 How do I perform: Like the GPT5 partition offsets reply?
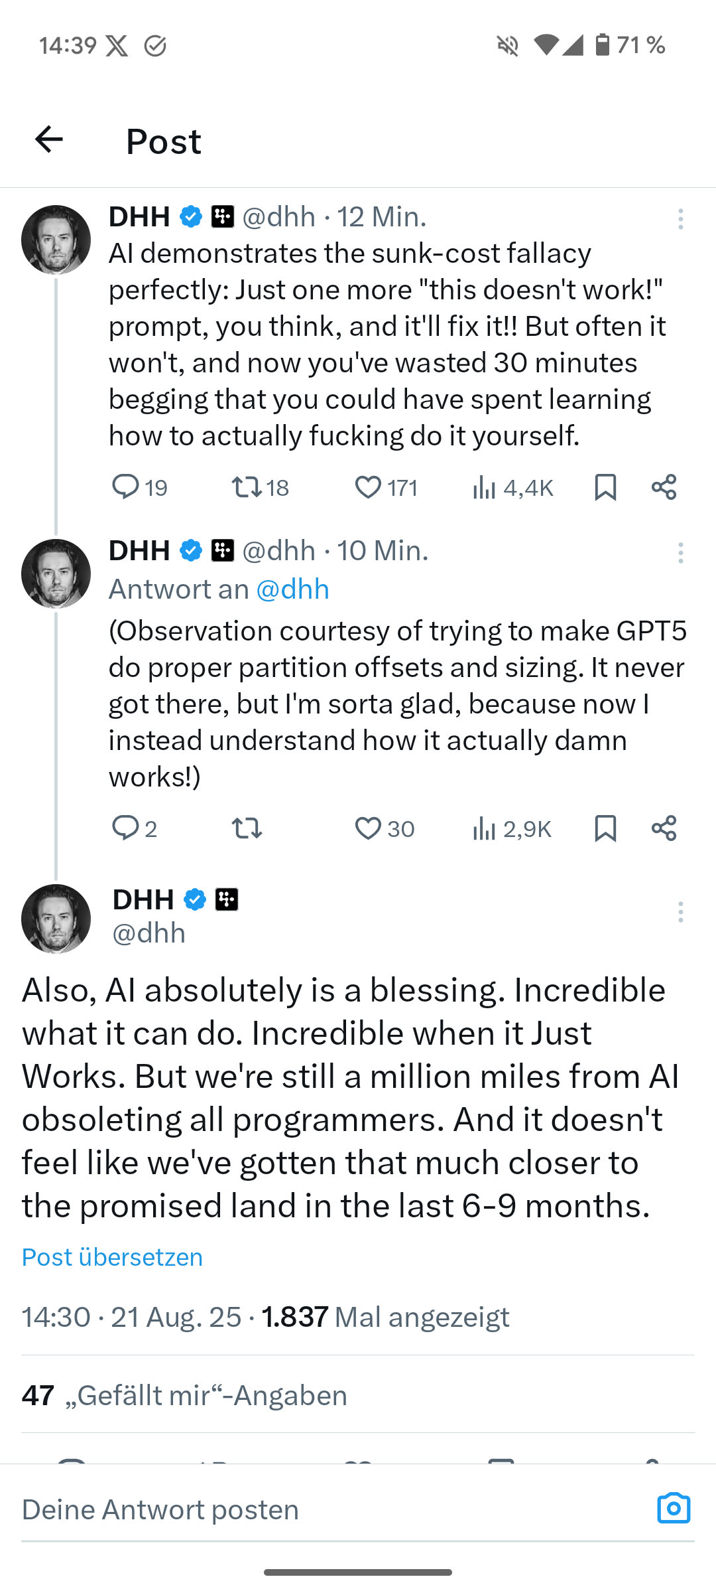coord(368,828)
